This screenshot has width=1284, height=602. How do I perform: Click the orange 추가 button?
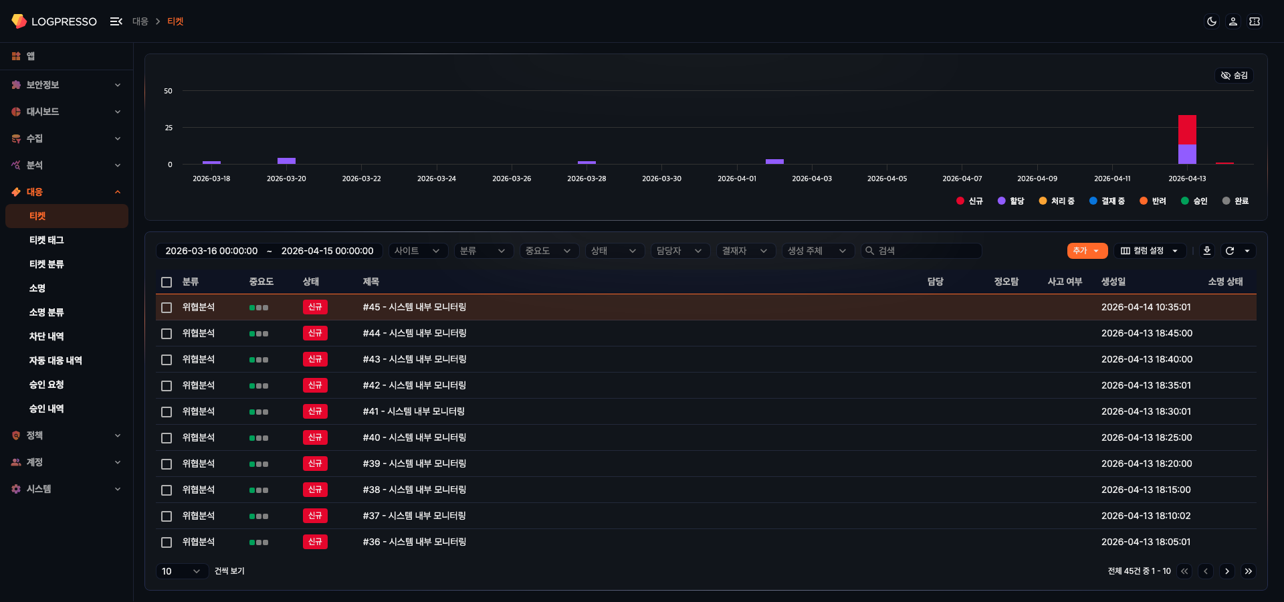pyautogui.click(x=1086, y=251)
